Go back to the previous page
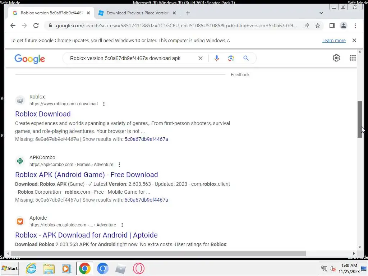The width and height of the screenshot is (368, 276). click(x=13, y=26)
